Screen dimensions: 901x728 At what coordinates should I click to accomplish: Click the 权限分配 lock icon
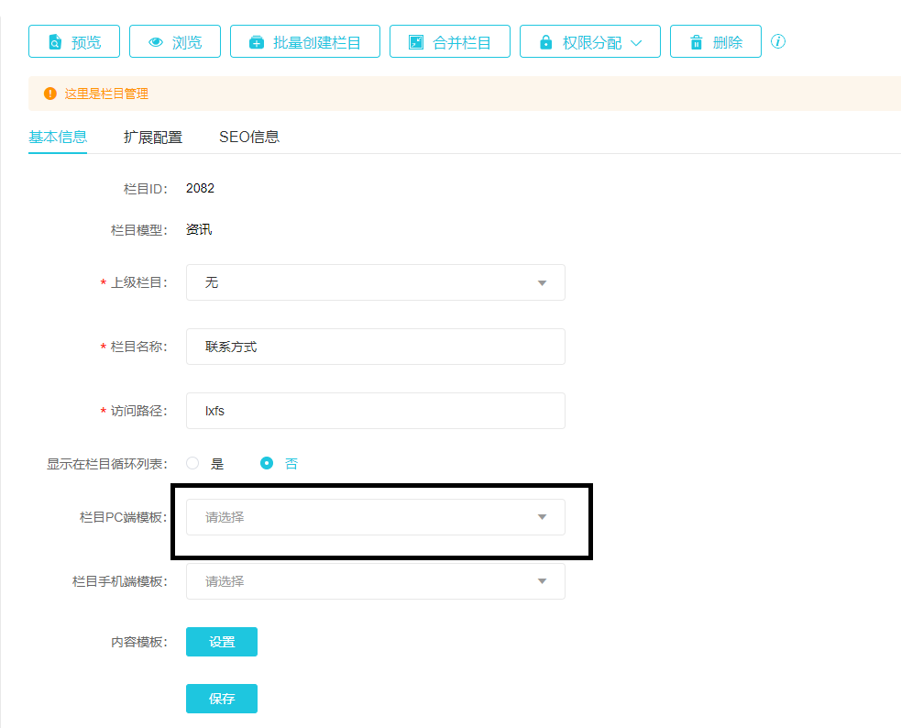point(546,43)
